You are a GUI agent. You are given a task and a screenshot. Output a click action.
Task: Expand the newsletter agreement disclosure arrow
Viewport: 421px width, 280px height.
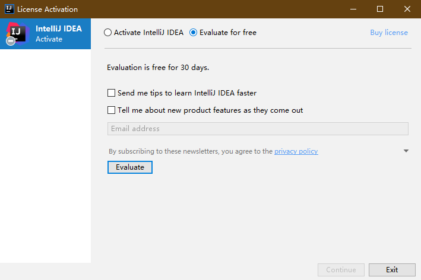(406, 151)
